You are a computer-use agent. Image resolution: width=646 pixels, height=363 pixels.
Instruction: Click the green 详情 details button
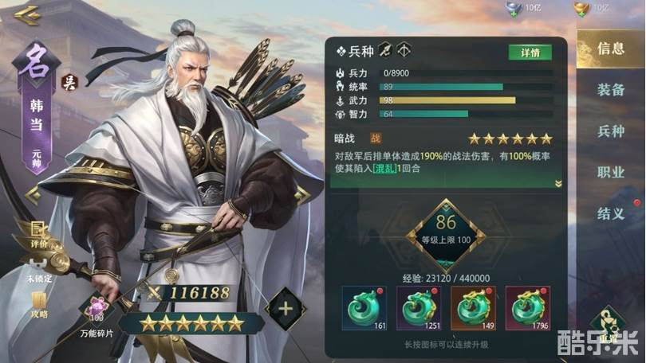(x=530, y=53)
